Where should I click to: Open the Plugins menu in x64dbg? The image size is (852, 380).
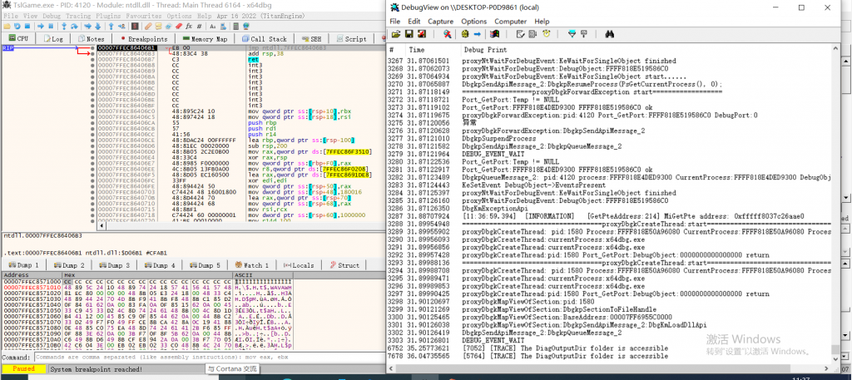click(x=109, y=16)
